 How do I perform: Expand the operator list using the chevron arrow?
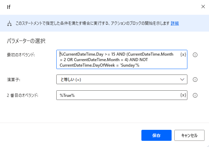click(182, 79)
